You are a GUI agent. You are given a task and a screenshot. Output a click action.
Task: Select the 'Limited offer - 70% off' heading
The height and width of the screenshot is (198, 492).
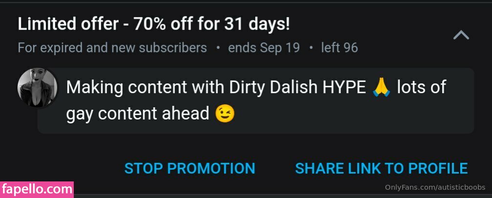(x=154, y=24)
